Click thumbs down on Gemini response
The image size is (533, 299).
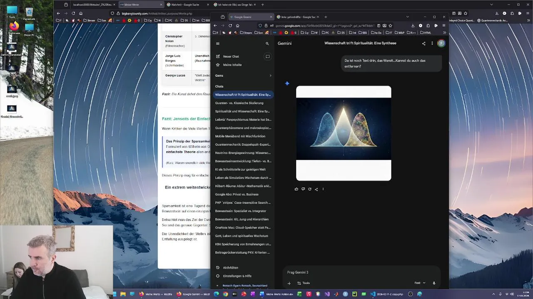(x=303, y=189)
